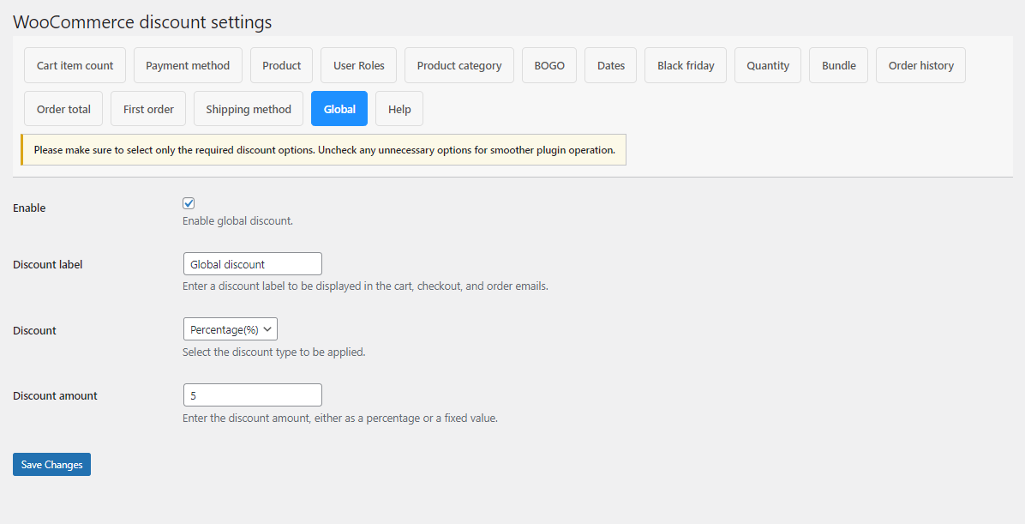Open the Order total settings

[x=63, y=108]
